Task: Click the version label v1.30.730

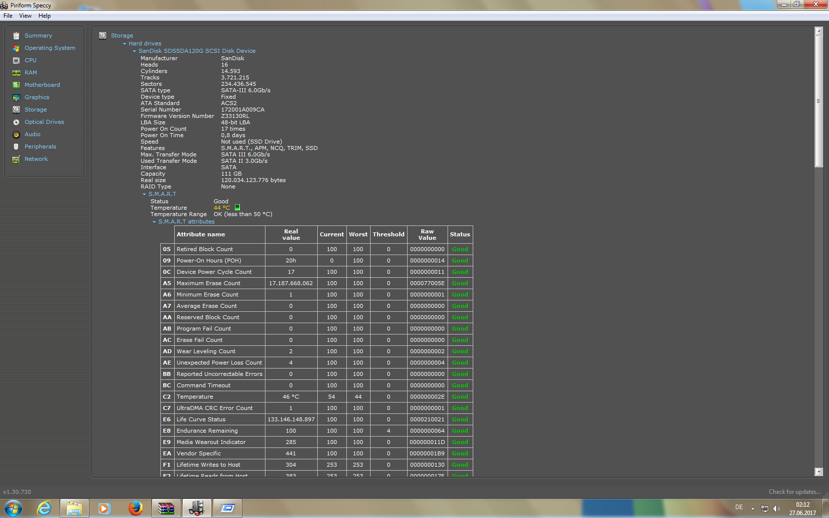Action: (x=17, y=492)
